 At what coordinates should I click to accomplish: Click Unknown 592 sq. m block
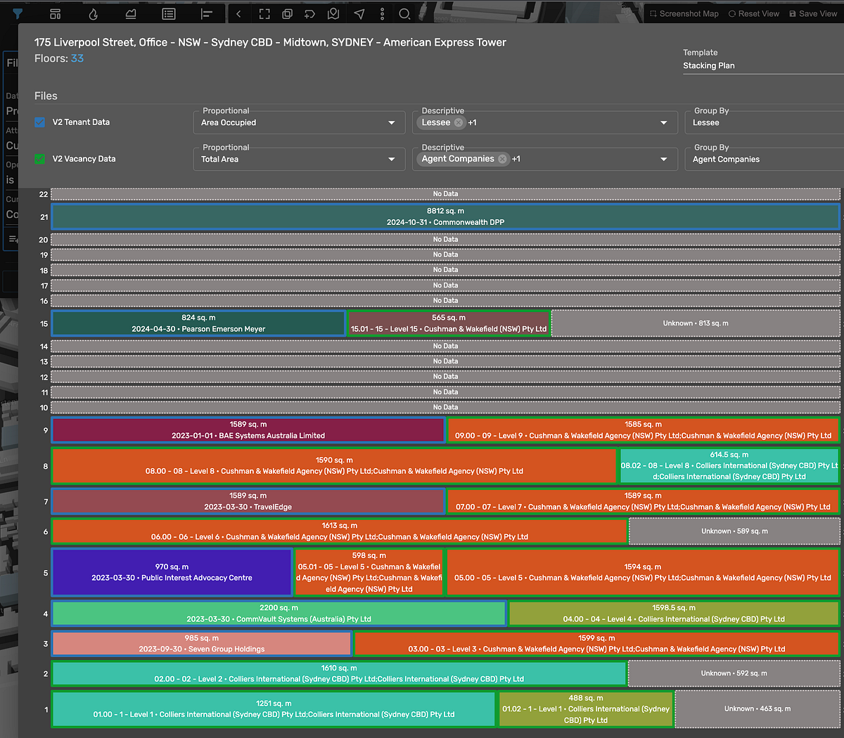[x=734, y=673]
